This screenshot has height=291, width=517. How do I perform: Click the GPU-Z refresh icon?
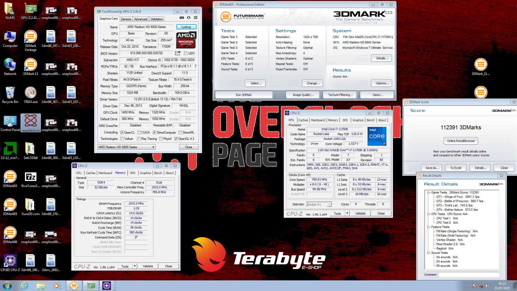[x=188, y=18]
